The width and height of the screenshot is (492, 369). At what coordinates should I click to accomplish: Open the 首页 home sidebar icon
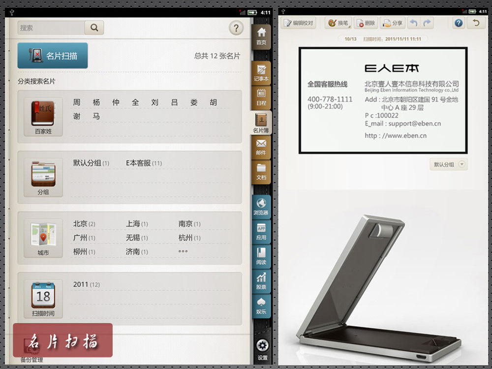[x=261, y=36]
